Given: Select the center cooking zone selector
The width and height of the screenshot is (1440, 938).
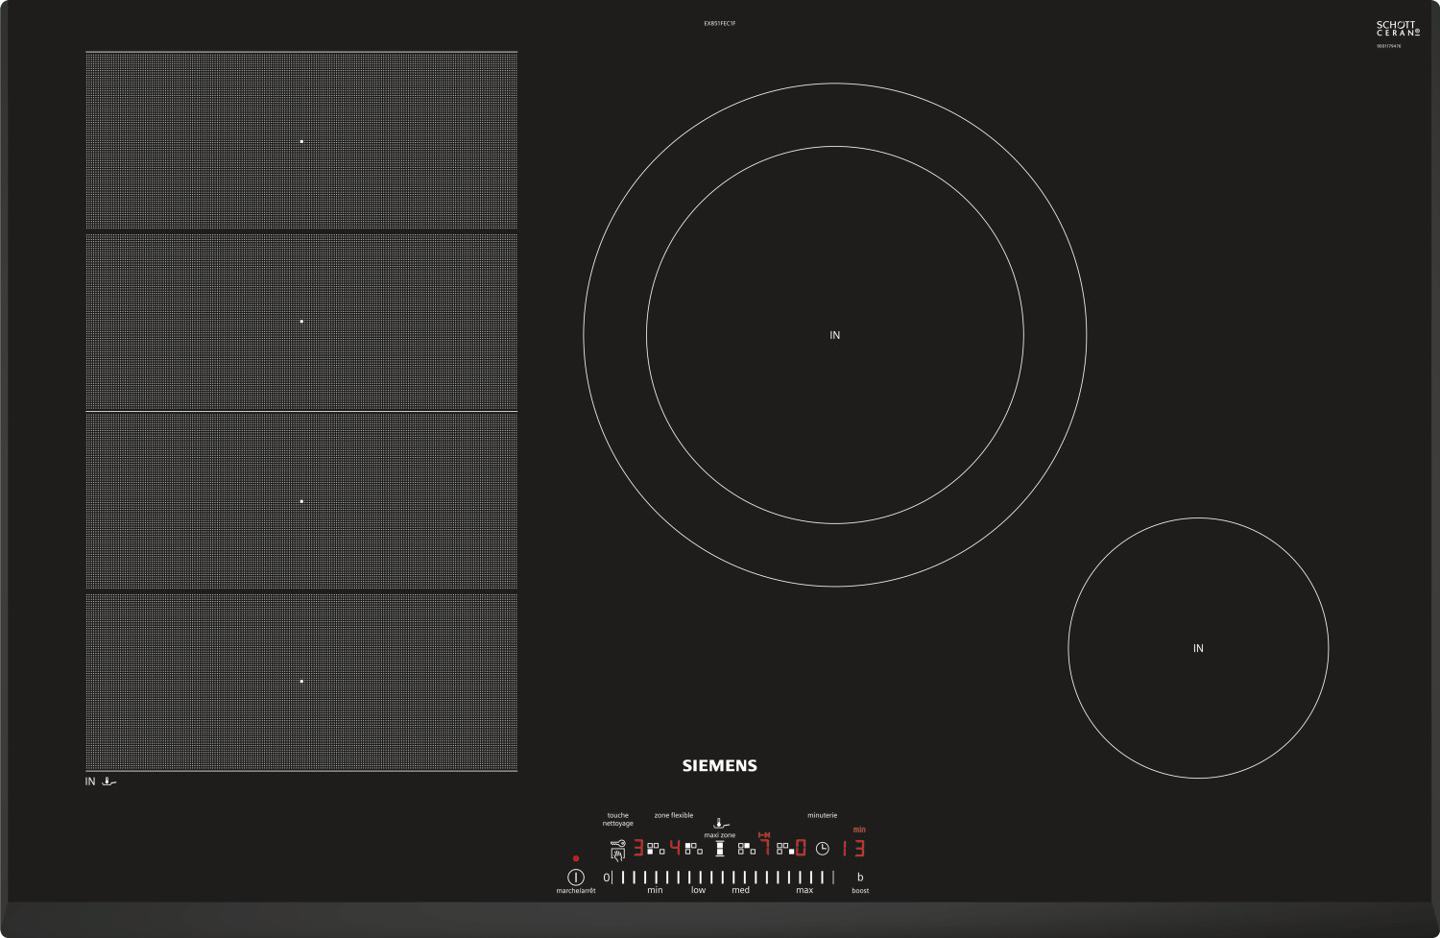Looking at the screenshot, I should (x=746, y=849).
